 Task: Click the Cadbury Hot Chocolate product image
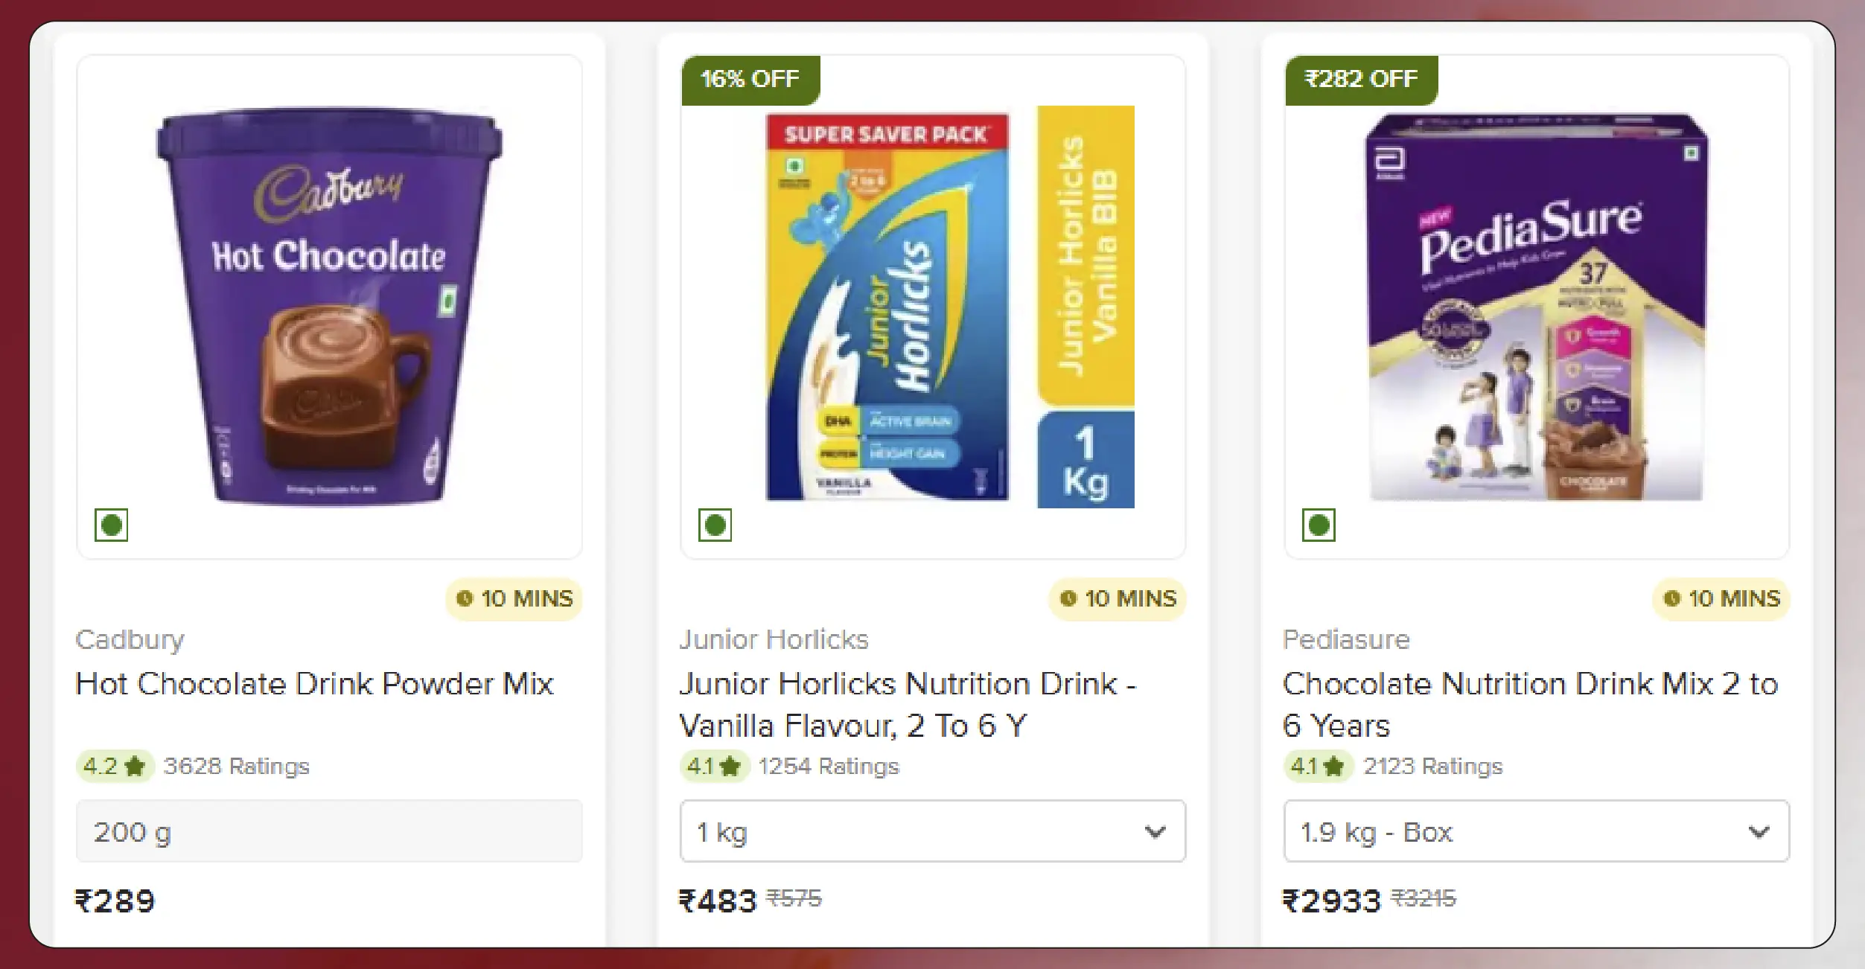tap(329, 307)
